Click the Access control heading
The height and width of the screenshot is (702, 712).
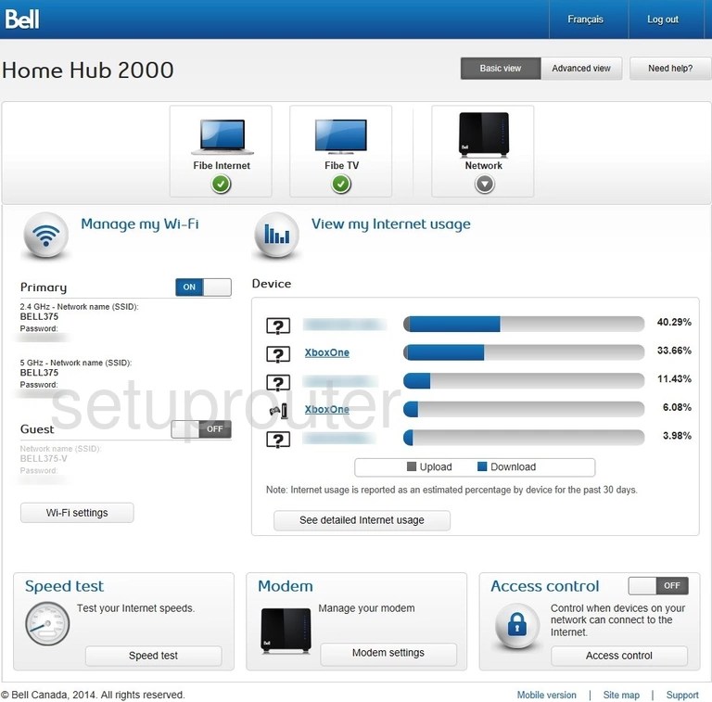[x=545, y=586]
